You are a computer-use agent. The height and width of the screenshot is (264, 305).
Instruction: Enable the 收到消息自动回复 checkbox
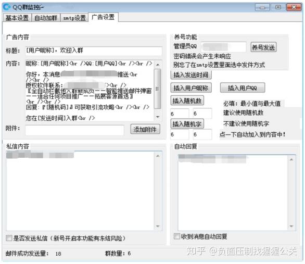coord(177,236)
